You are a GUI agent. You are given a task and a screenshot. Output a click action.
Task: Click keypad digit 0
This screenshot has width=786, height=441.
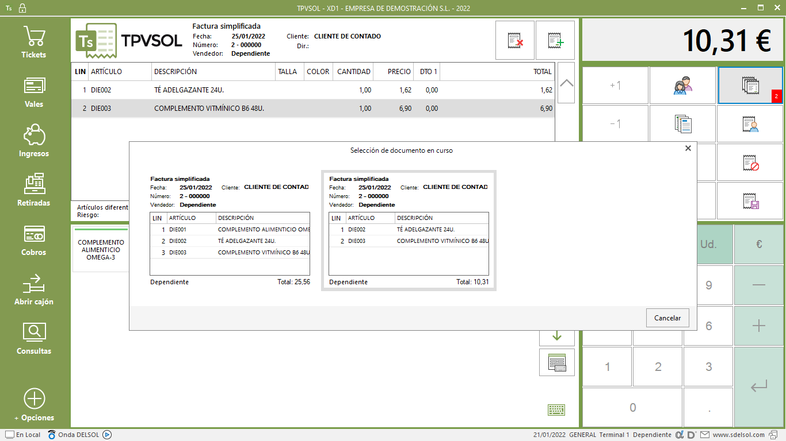633,408
